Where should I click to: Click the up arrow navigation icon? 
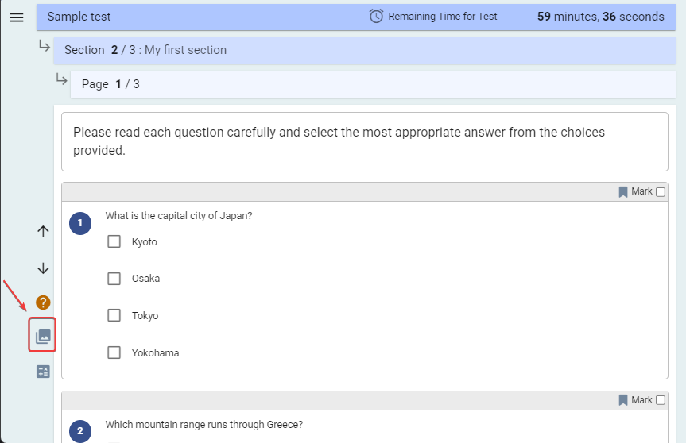pos(43,231)
